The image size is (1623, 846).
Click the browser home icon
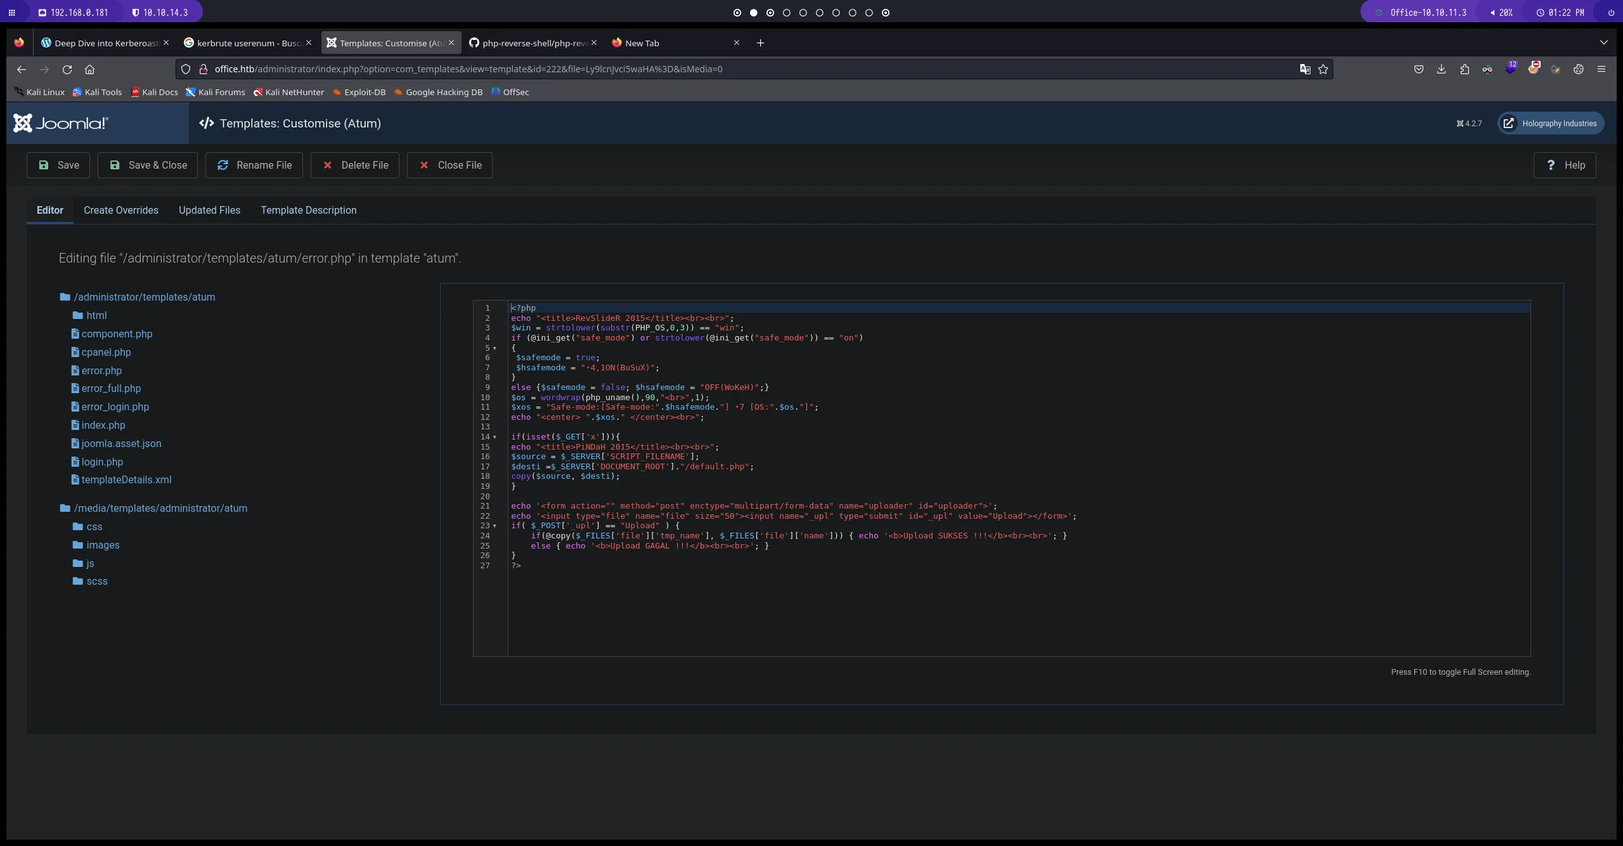coord(90,69)
